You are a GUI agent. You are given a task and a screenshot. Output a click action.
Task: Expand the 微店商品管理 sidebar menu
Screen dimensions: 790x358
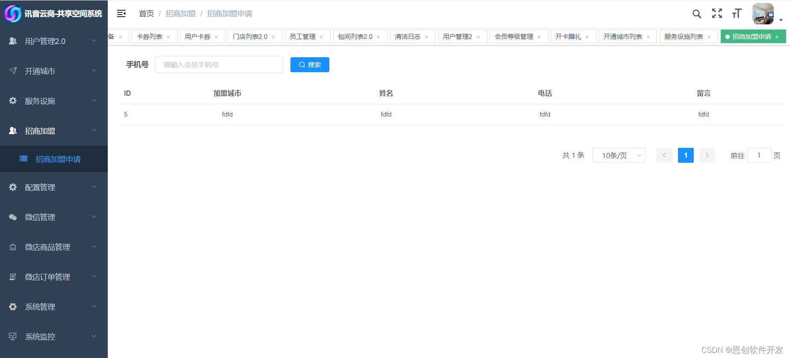tap(94, 246)
